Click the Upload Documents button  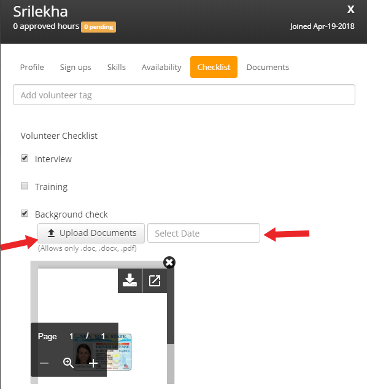[x=91, y=233]
